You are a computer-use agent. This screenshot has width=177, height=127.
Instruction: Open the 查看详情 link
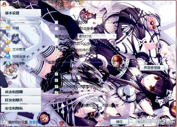(36, 122)
